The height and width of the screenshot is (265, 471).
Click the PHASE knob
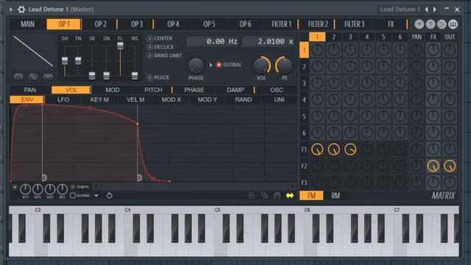[x=196, y=66]
